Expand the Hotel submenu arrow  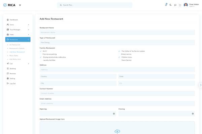(x=29, y=35)
